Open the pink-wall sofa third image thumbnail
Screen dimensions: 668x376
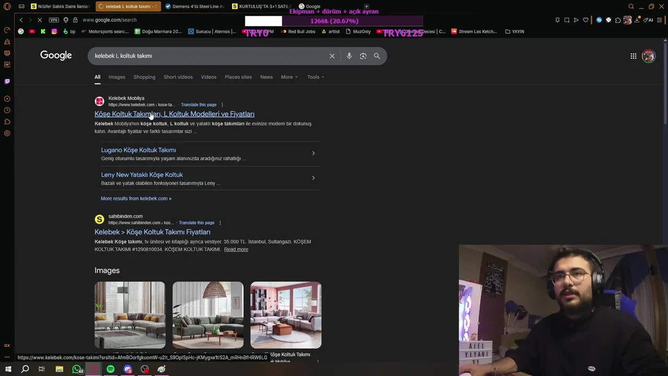point(286,315)
